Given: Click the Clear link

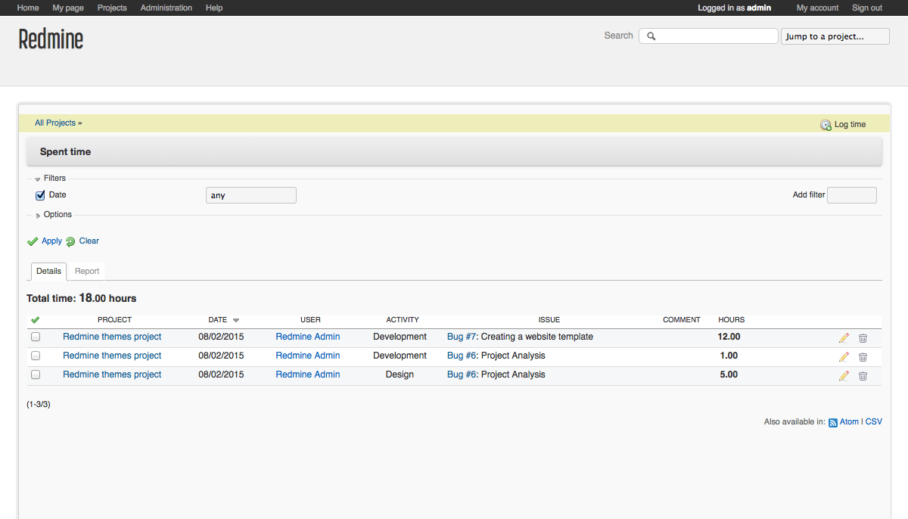Looking at the screenshot, I should (89, 241).
